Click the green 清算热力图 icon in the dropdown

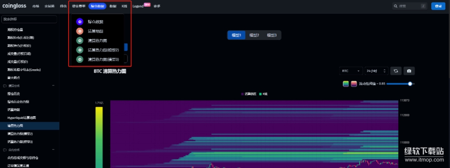(80, 41)
